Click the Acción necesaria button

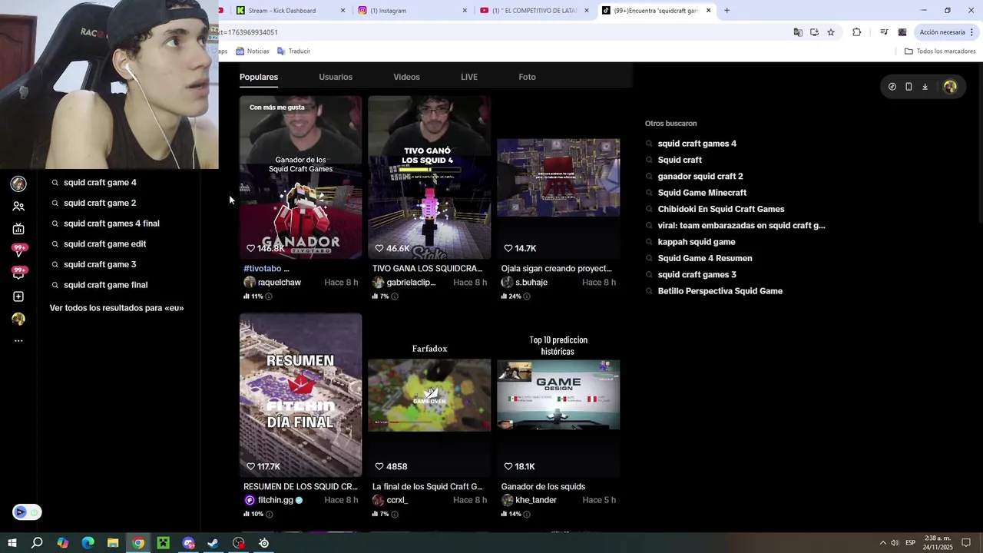pos(942,32)
